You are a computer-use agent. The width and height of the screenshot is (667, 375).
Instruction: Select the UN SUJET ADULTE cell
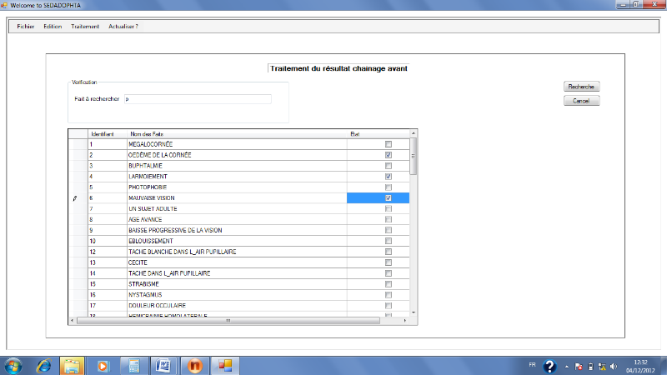coord(237,209)
